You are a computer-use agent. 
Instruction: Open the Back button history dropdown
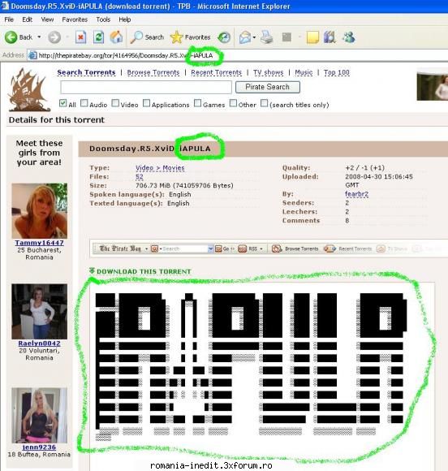[39, 37]
